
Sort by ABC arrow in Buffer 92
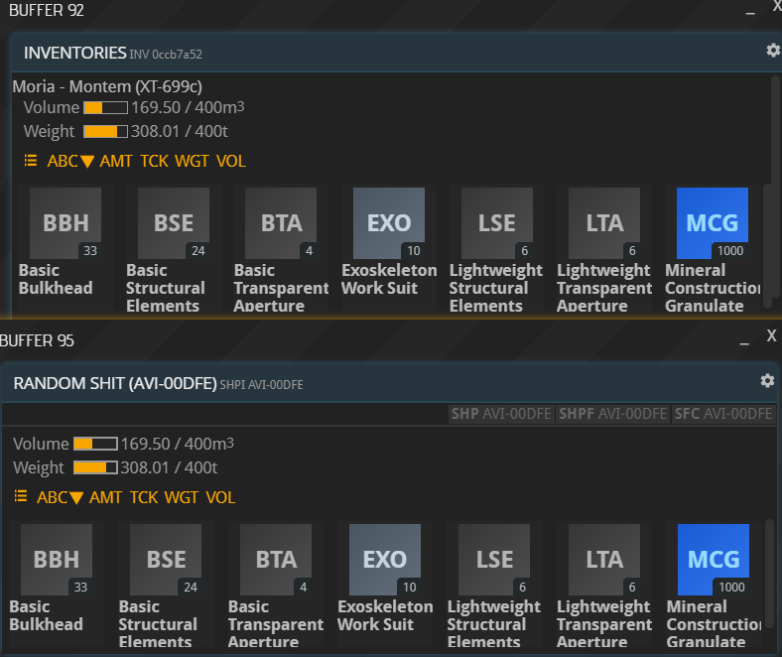[x=70, y=161]
